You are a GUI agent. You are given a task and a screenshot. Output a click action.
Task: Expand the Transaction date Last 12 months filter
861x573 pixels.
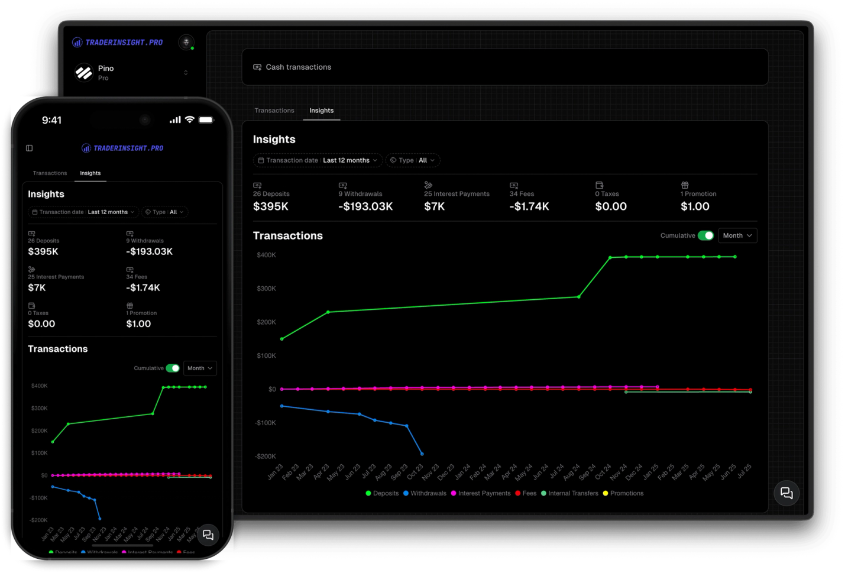click(x=318, y=160)
